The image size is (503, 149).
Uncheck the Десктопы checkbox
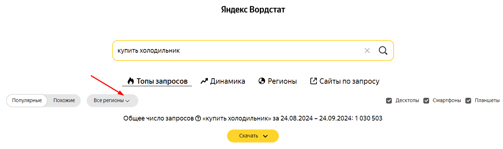(389, 101)
